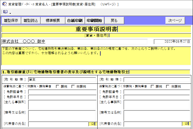Go to next page with 次ページ
Viewport: 193px width, 129px height.
click(175, 20)
